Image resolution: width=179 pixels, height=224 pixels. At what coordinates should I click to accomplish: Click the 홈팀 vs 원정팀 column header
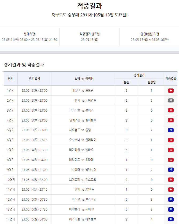(x=83, y=79)
